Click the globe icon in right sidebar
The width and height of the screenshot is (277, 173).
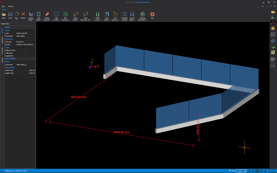click(273, 28)
